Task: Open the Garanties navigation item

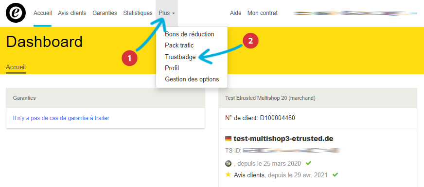Action: point(105,13)
